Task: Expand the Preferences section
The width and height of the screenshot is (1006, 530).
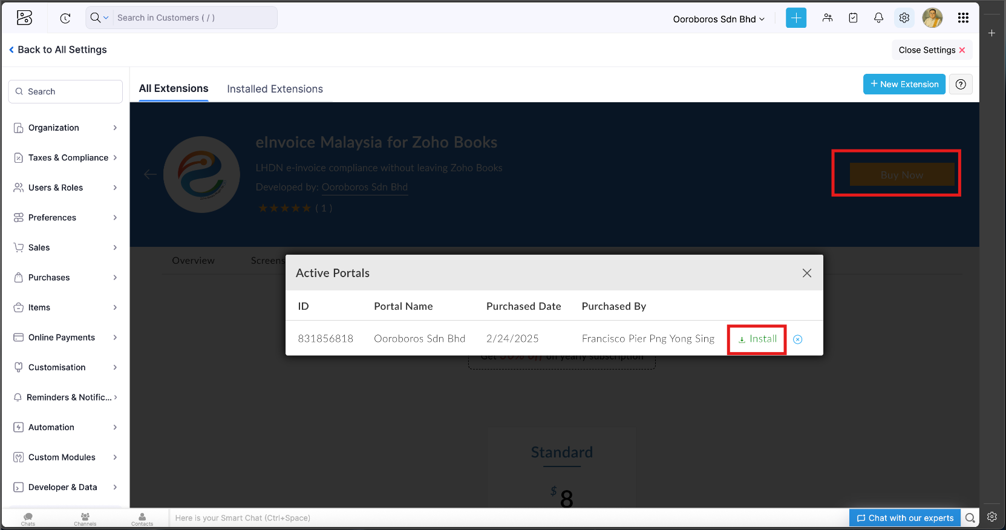Action: pos(65,218)
